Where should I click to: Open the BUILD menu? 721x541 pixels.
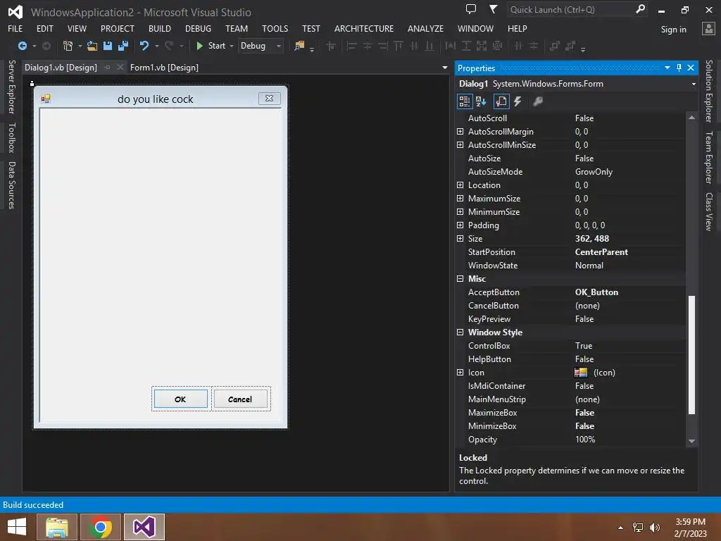(x=160, y=28)
